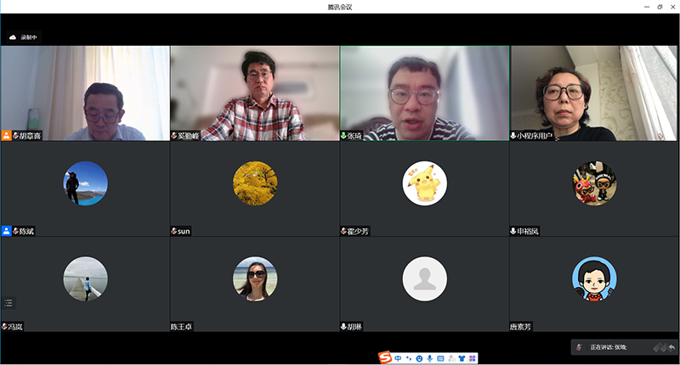Select 奚勤峰's video tile
This screenshot has height=365, width=680.
click(254, 93)
